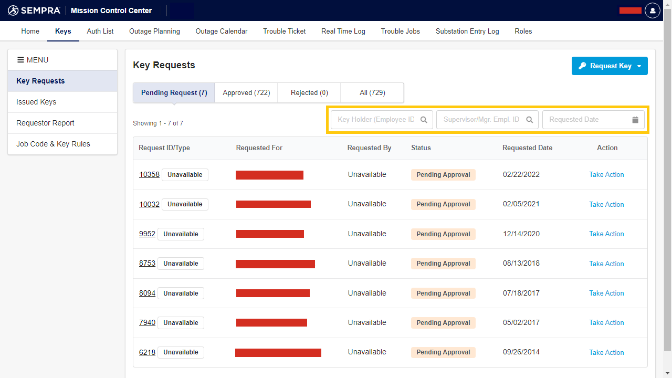Focus the Key Holder Employee ID field

(x=375, y=120)
